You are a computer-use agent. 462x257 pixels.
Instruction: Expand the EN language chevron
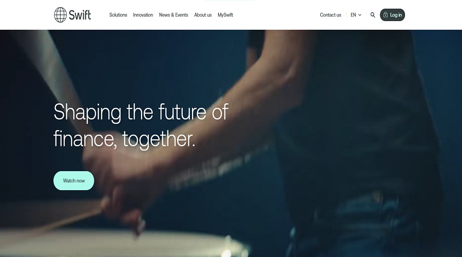click(360, 15)
